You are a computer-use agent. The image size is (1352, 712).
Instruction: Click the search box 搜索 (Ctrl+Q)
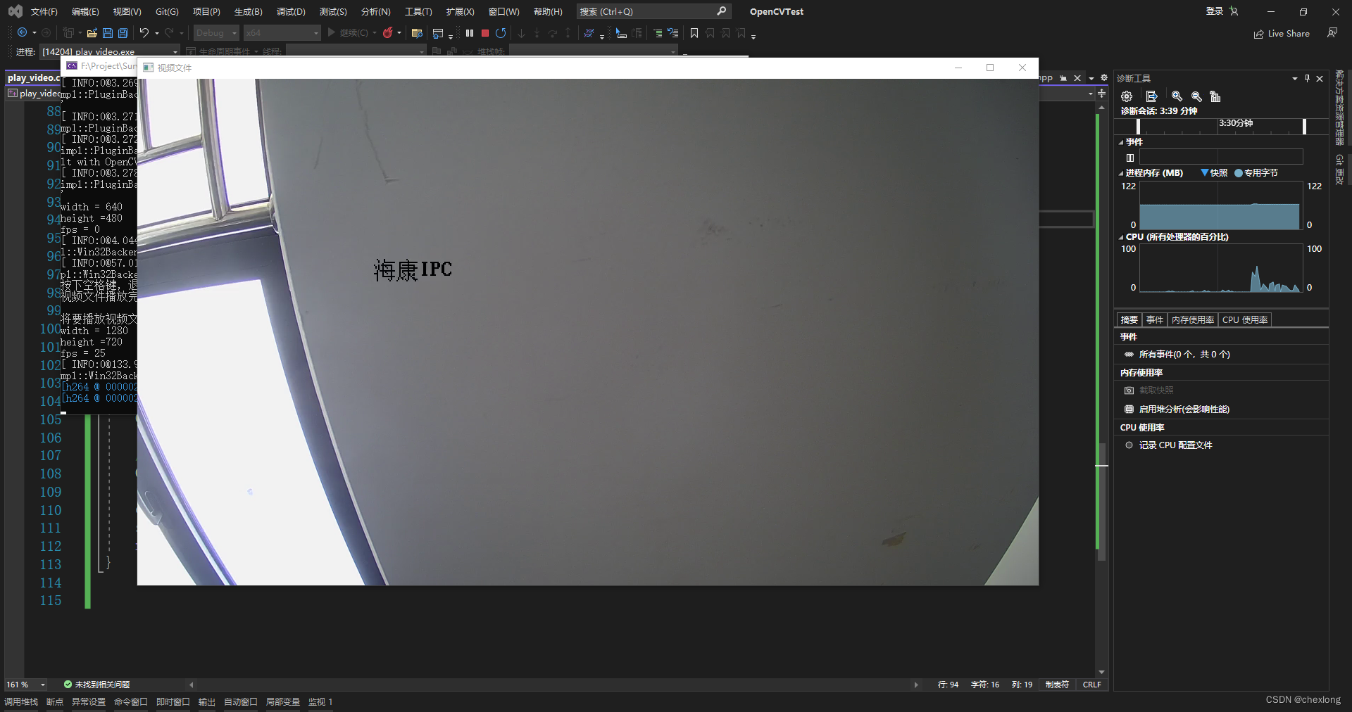[653, 11]
